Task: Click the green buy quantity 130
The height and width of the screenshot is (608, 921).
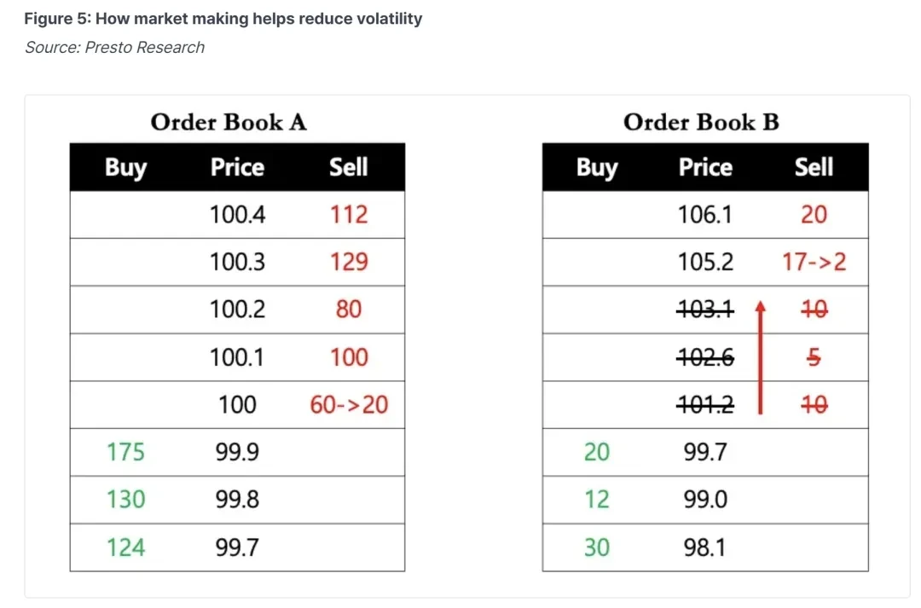Action: pyautogui.click(x=125, y=499)
